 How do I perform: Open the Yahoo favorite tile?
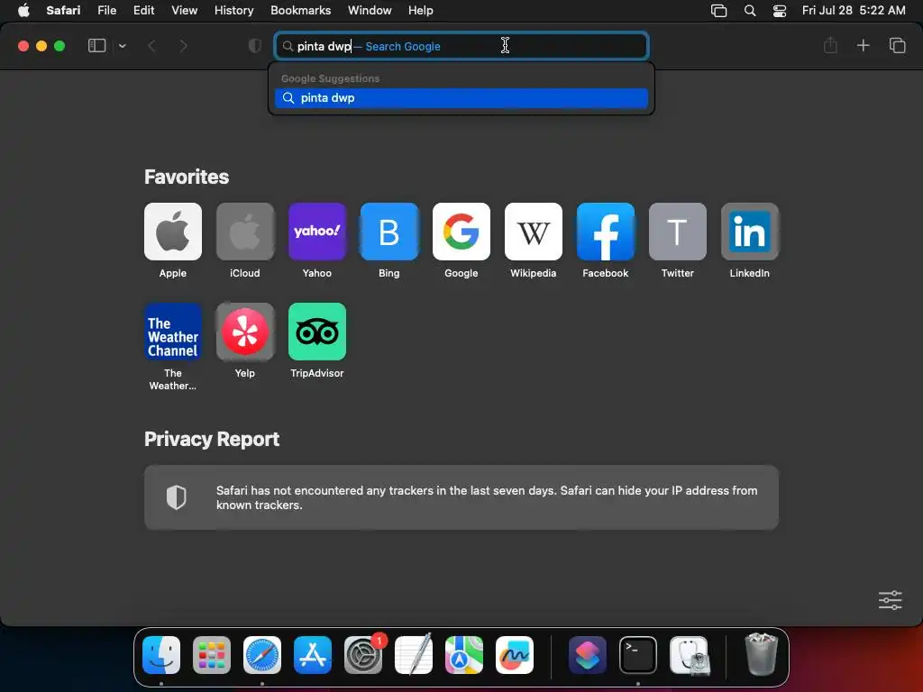click(x=316, y=232)
